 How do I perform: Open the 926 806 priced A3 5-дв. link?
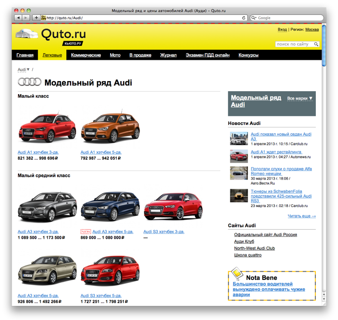(x=38, y=296)
